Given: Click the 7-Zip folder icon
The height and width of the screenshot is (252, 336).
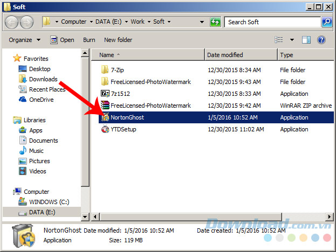Looking at the screenshot, I should click(105, 70).
